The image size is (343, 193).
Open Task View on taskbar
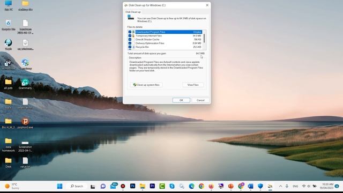click(93, 187)
